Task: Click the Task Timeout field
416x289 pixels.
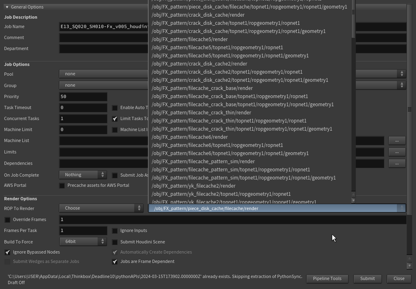Action: click(83, 107)
